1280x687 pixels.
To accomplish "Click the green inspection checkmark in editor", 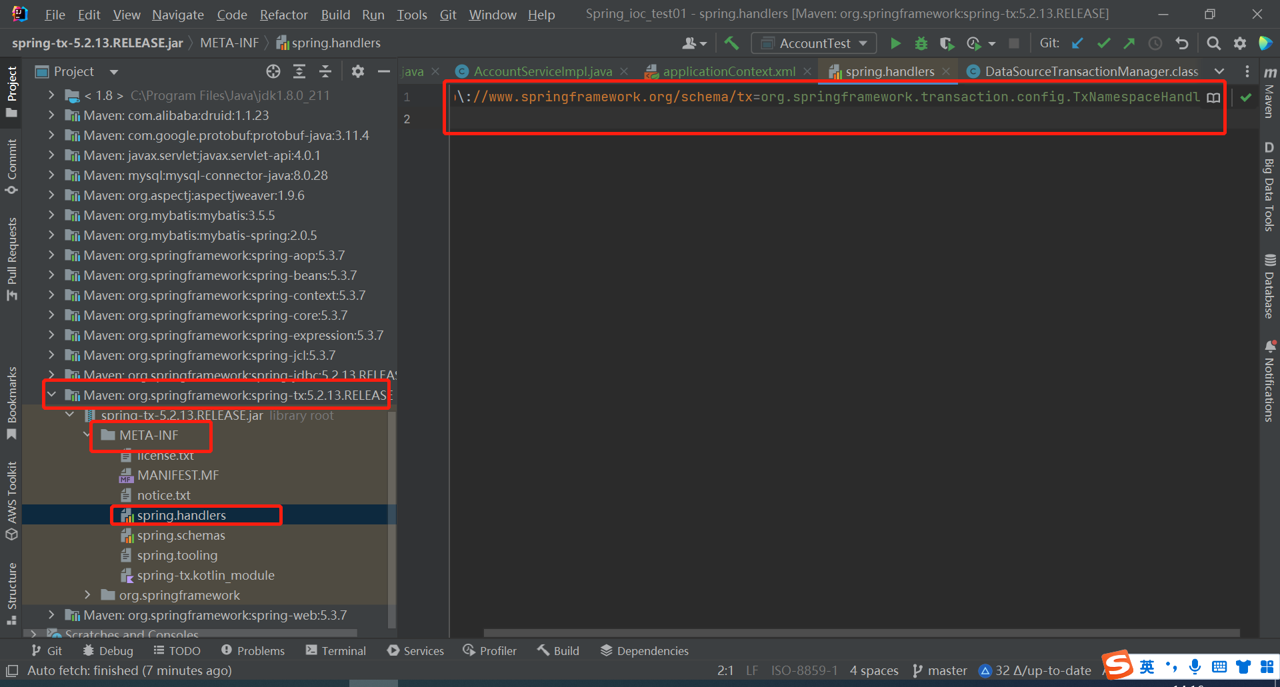I will pos(1246,97).
